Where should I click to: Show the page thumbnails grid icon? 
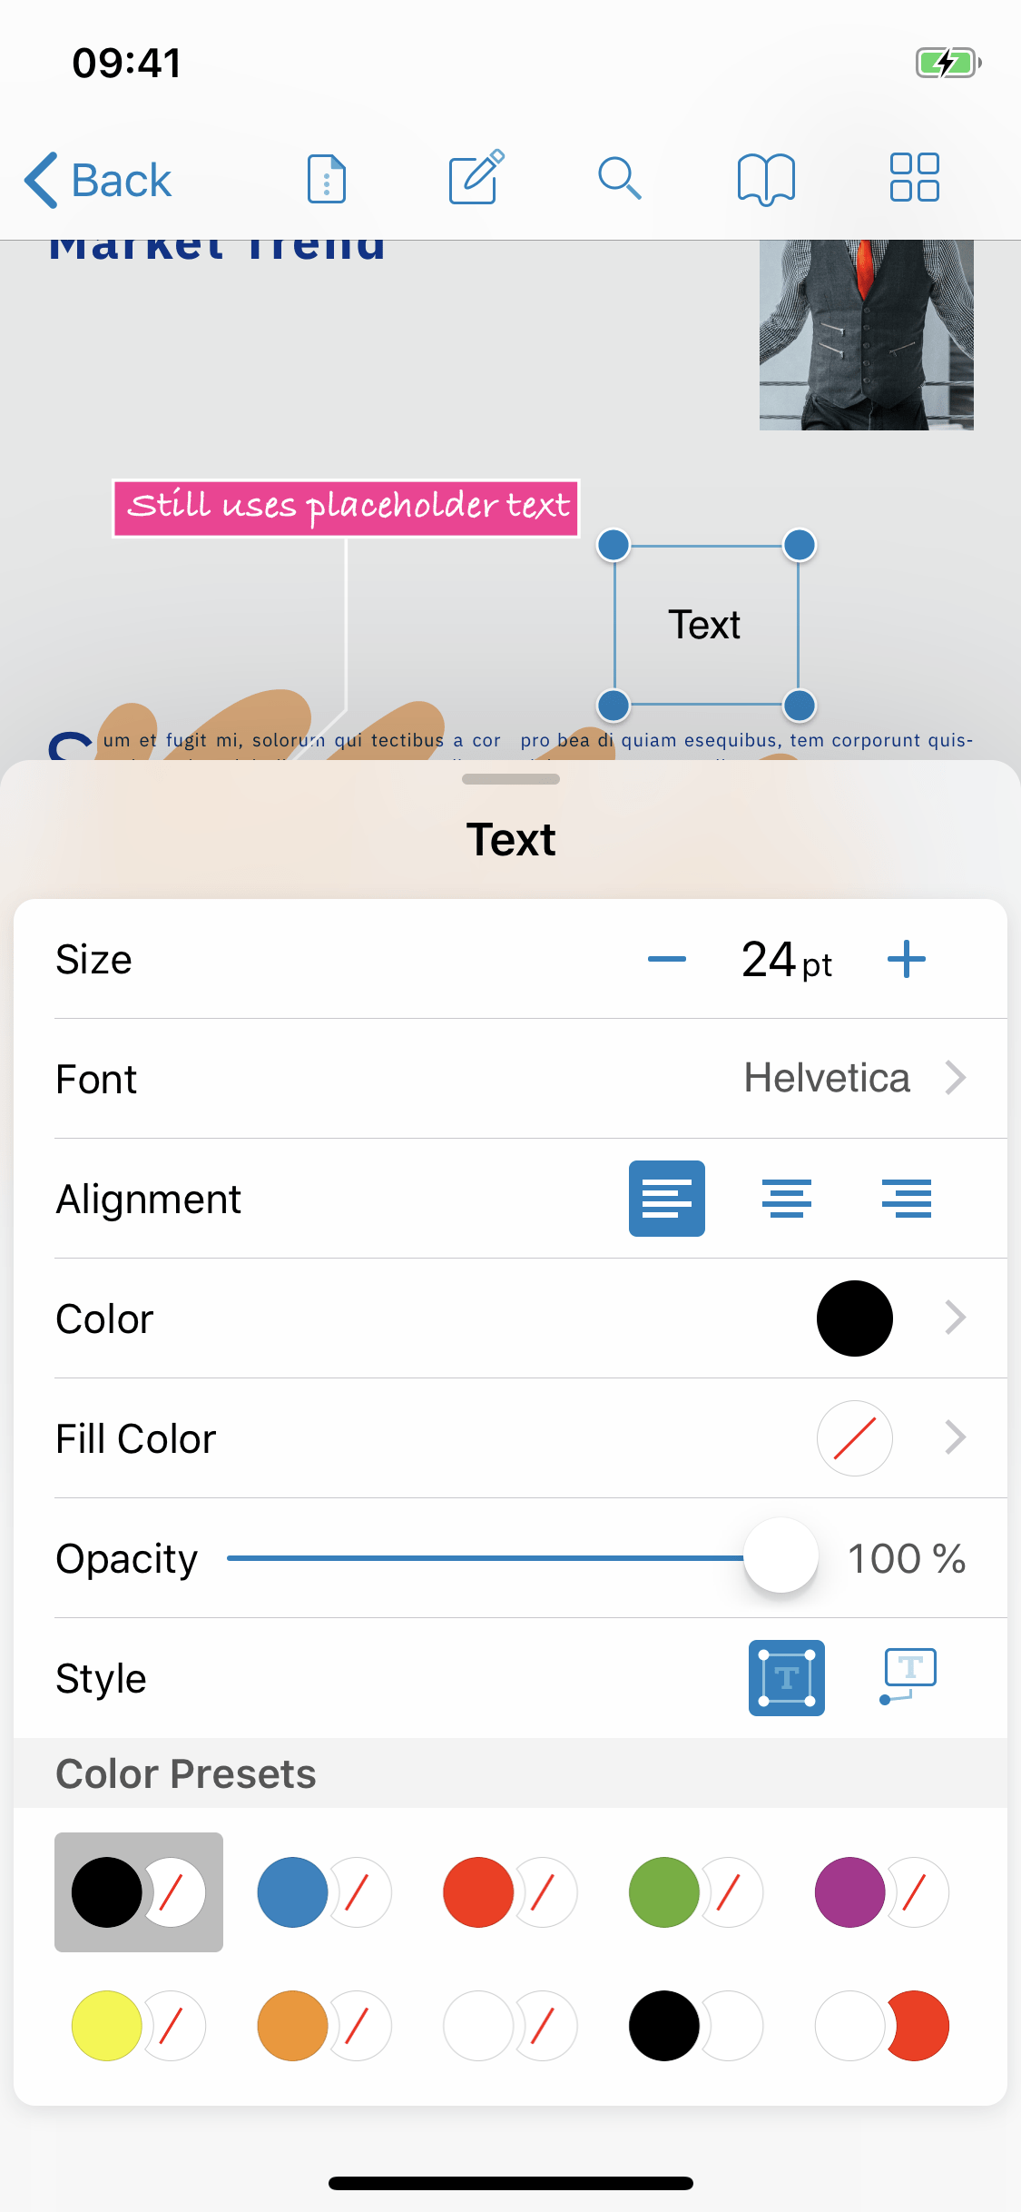[x=914, y=178]
